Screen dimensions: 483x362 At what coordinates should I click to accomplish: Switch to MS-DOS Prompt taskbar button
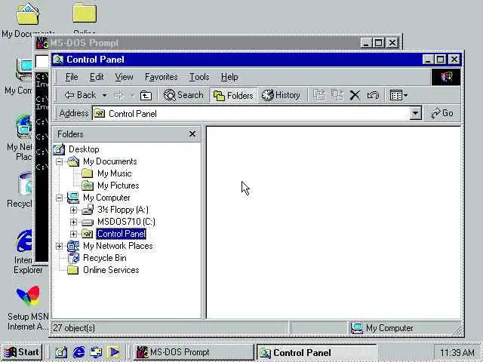tap(193, 352)
